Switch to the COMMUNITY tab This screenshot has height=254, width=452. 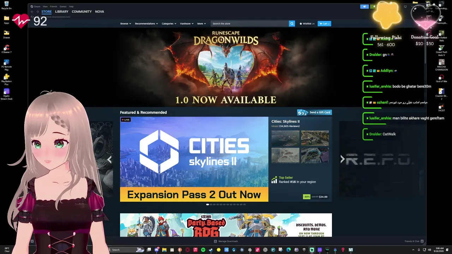(82, 12)
